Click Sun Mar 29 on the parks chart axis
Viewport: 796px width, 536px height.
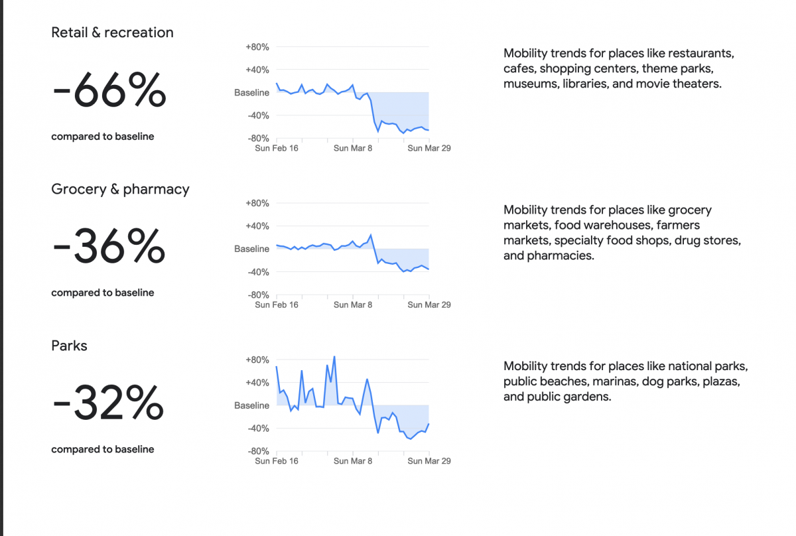click(429, 460)
